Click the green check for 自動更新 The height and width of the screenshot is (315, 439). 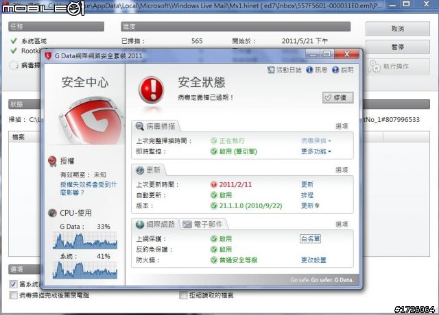tap(214, 195)
